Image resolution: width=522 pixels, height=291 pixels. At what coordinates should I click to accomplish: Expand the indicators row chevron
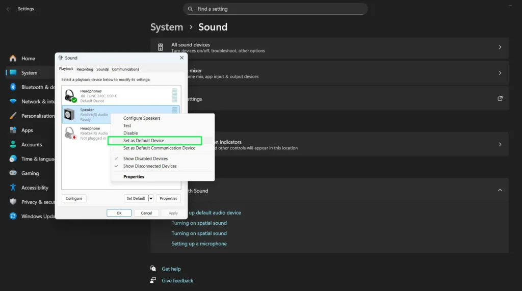pos(500,145)
